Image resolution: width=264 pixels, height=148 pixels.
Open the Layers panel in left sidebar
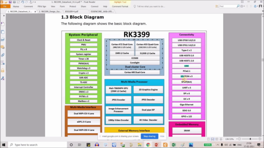point(3,39)
